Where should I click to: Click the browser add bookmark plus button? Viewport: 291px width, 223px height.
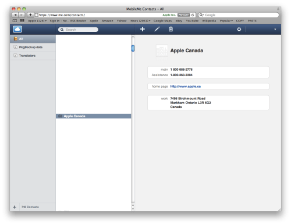(x=30, y=15)
